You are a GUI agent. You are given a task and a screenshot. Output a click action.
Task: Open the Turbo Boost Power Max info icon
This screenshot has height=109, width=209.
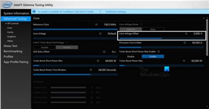click(x=184, y=61)
